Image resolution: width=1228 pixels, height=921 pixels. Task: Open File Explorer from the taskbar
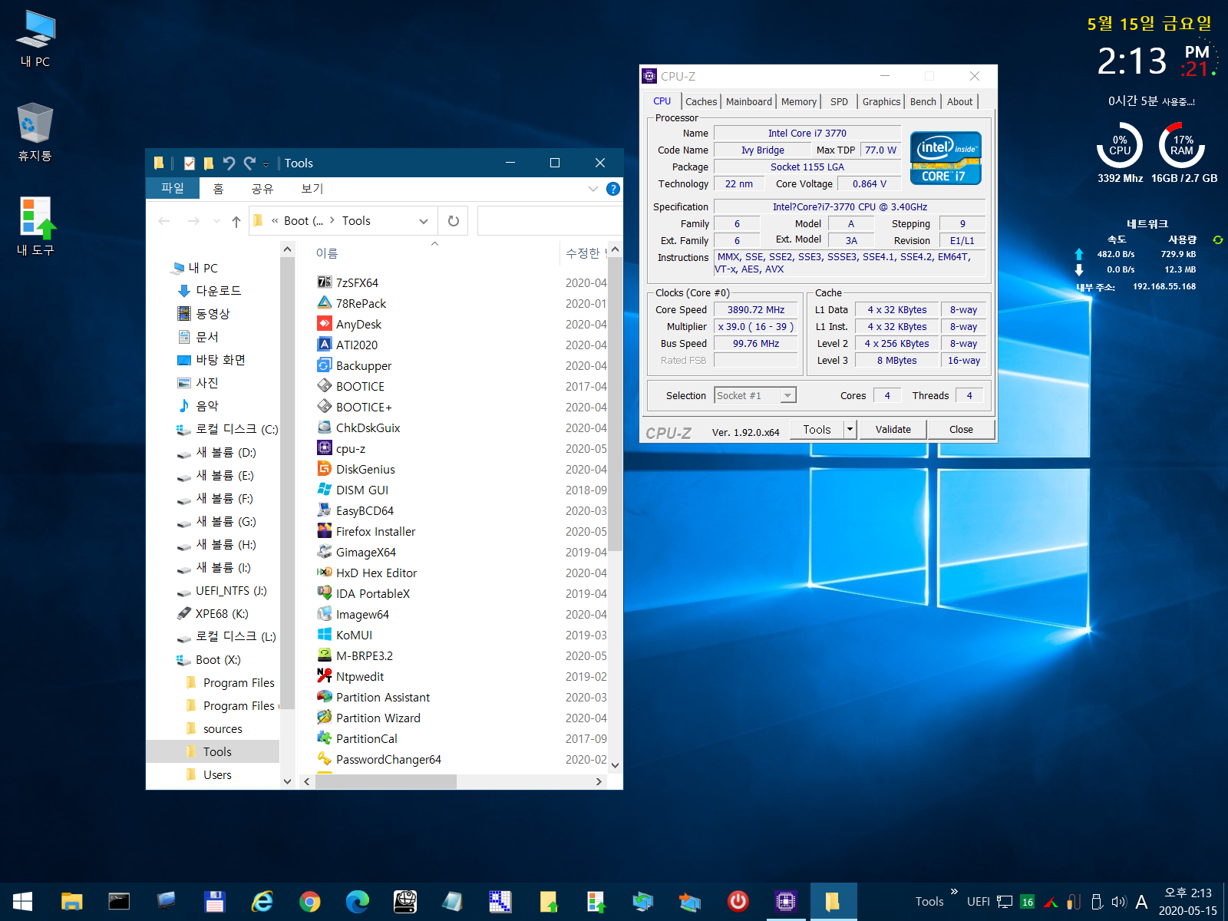point(71,901)
